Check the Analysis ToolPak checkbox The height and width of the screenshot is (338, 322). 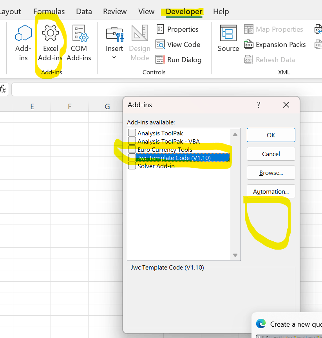point(132,133)
